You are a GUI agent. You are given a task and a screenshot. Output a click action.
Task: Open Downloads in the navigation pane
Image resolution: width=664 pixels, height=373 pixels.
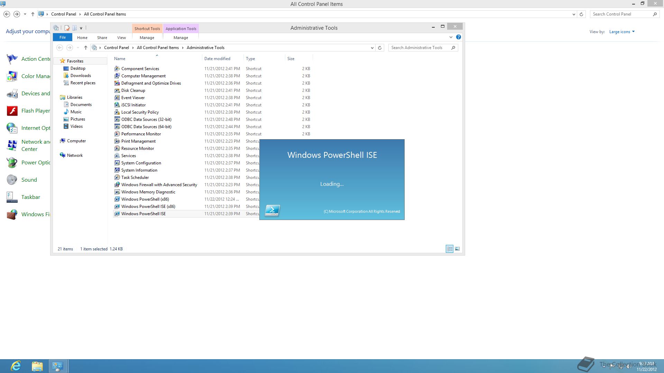[81, 76]
